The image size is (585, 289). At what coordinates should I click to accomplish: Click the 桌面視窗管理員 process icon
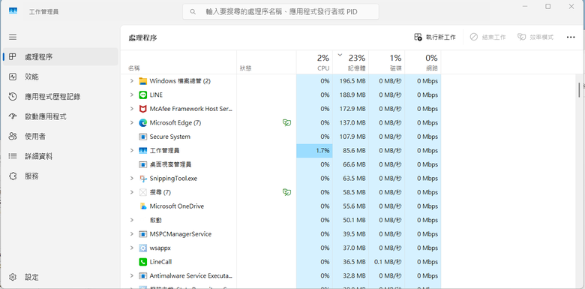point(143,164)
